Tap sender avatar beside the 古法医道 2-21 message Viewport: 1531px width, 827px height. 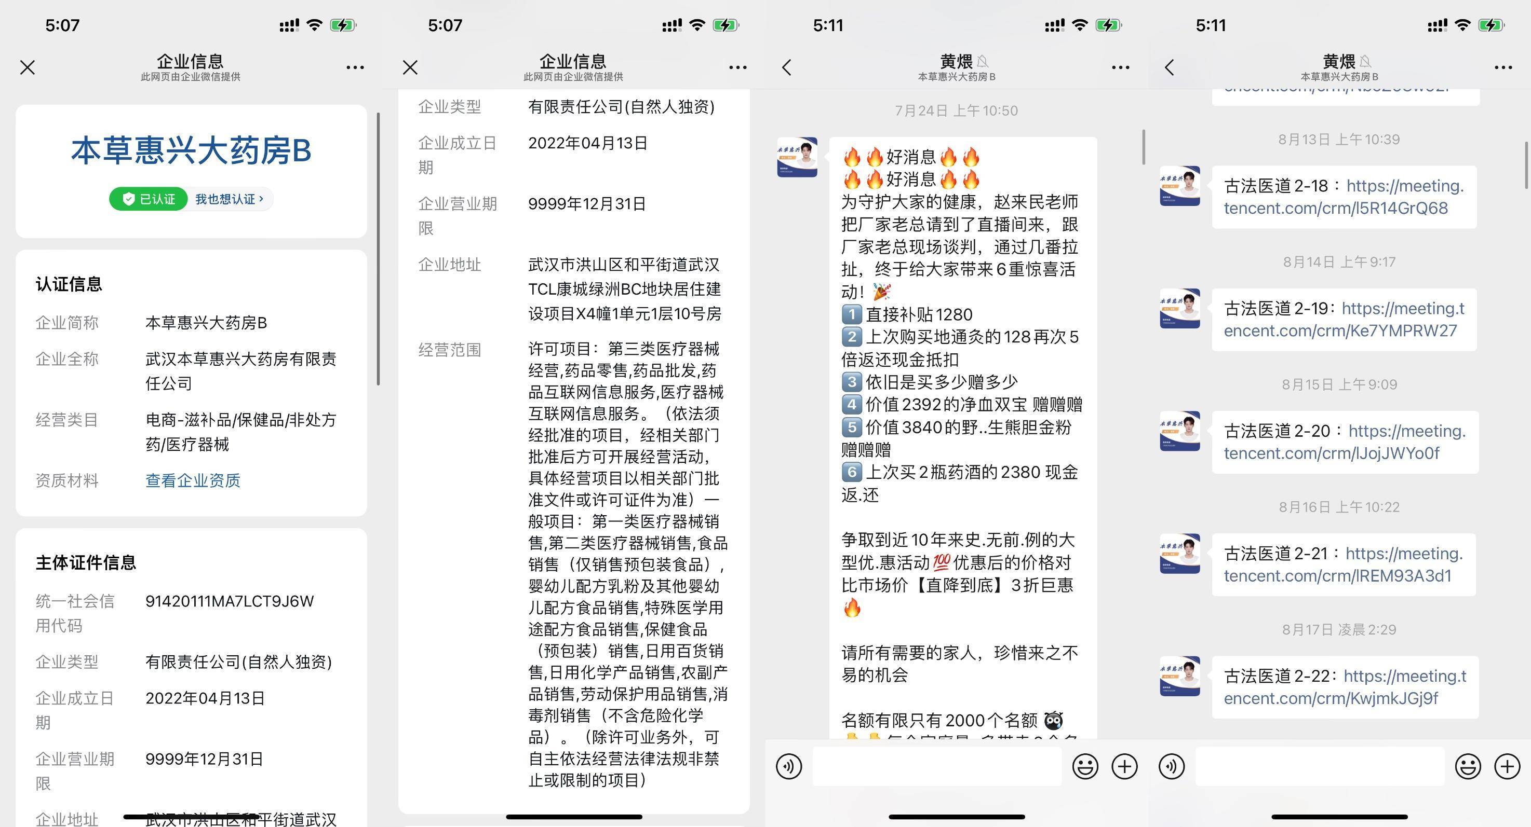(1180, 553)
